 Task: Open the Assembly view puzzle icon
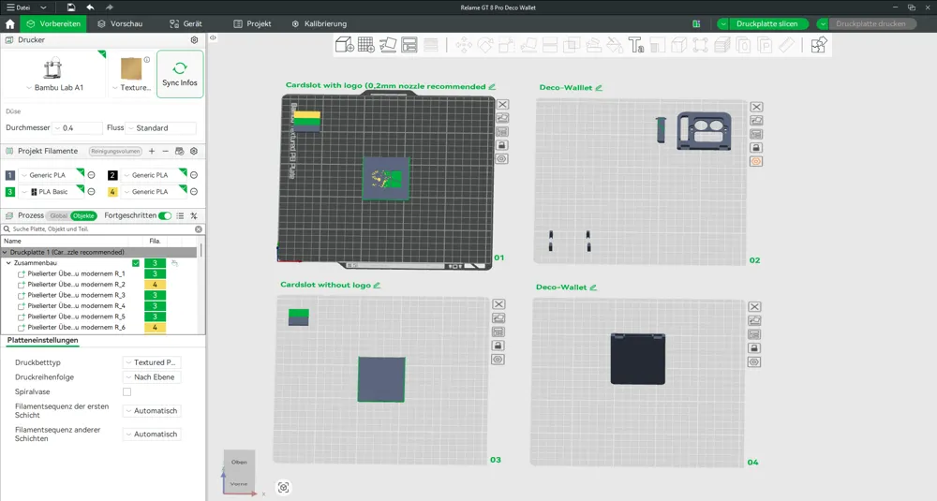819,45
